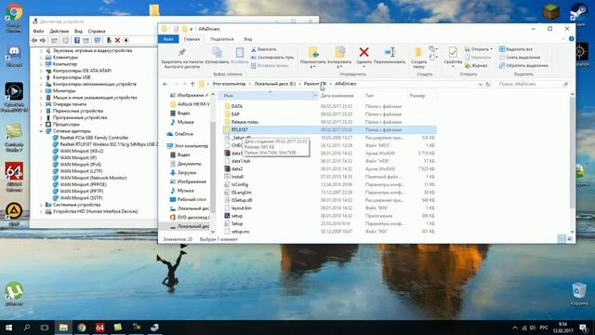Screen dimensions: 595x335
Task: Expand Мониторы node in Device Manager
Action: pyautogui.click(x=41, y=91)
